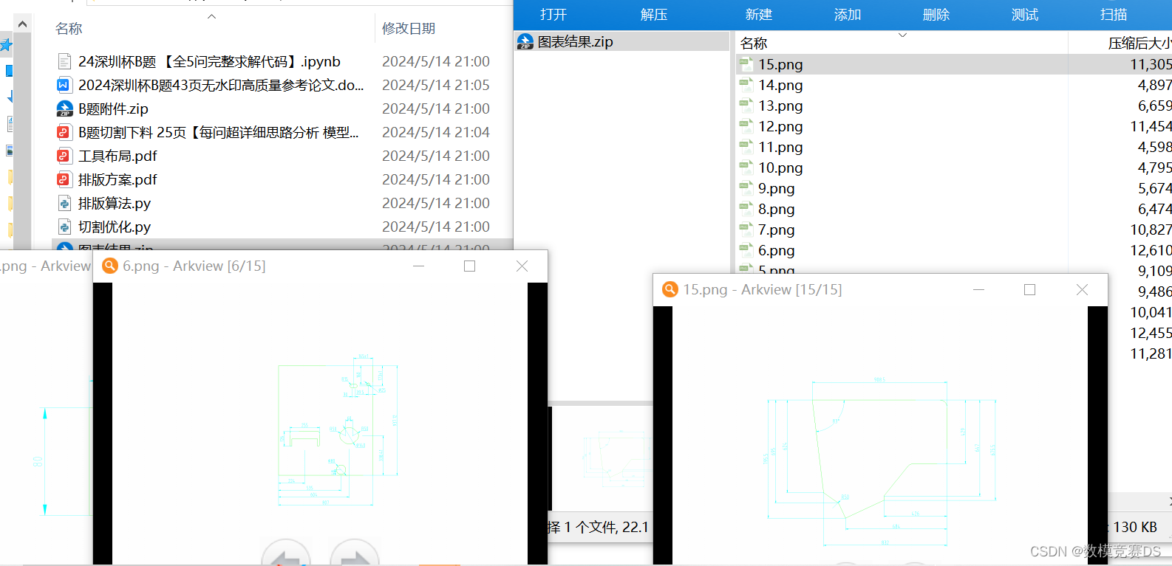Select 工具布局.pdf in file list
Image resolution: width=1172 pixels, height=566 pixels.
coord(117,156)
